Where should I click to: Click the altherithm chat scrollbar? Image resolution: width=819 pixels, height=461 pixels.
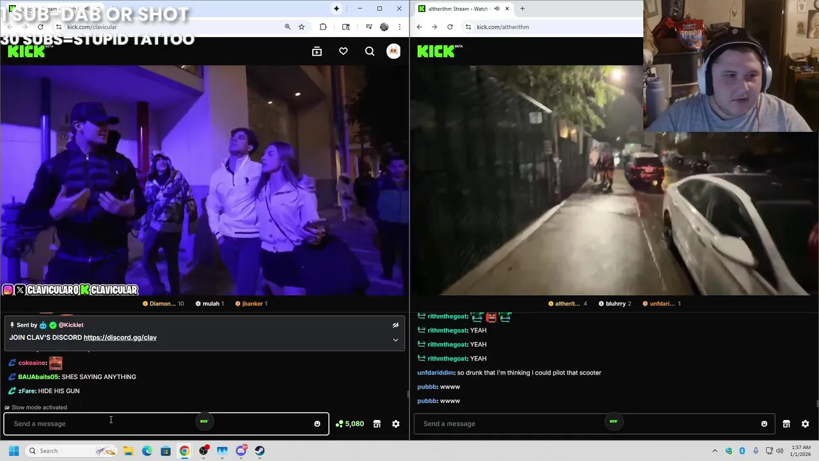(x=816, y=404)
